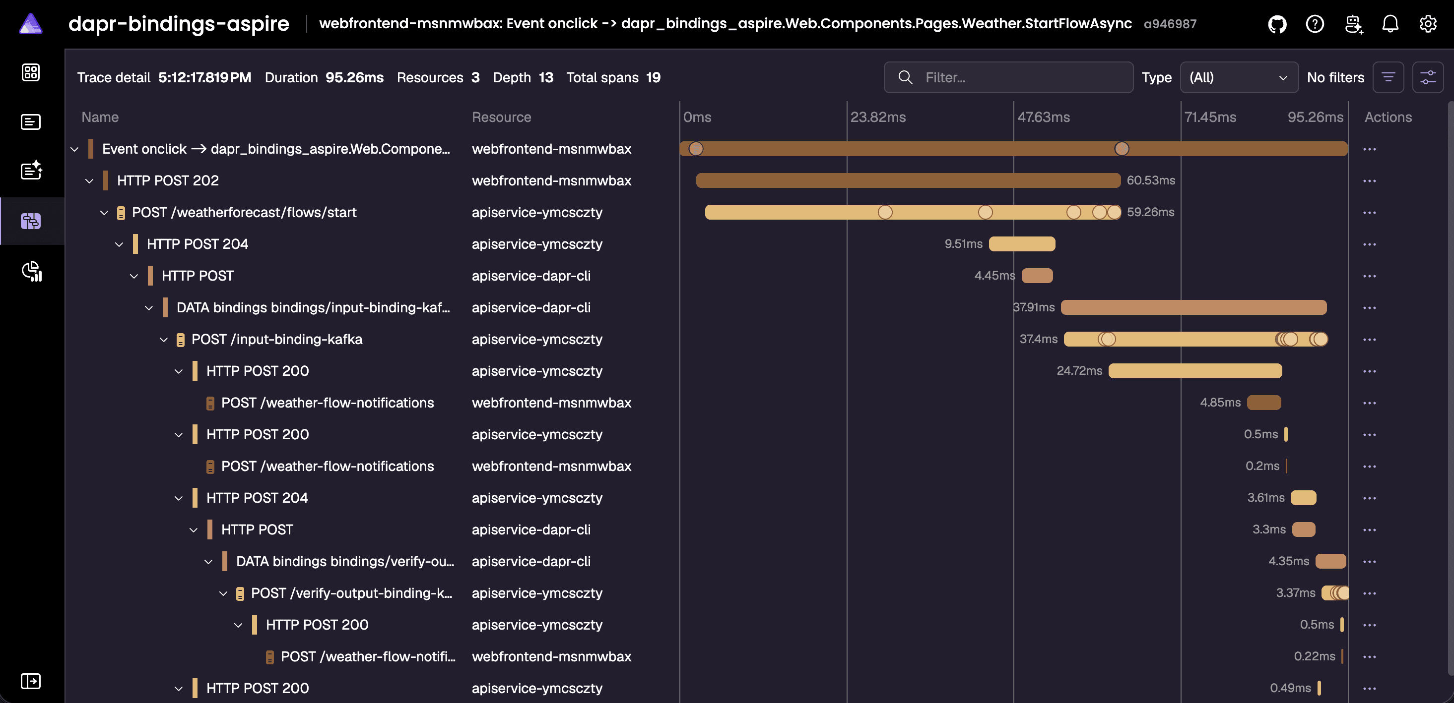Click the filter text input field
The image size is (1454, 703).
[x=1008, y=77]
